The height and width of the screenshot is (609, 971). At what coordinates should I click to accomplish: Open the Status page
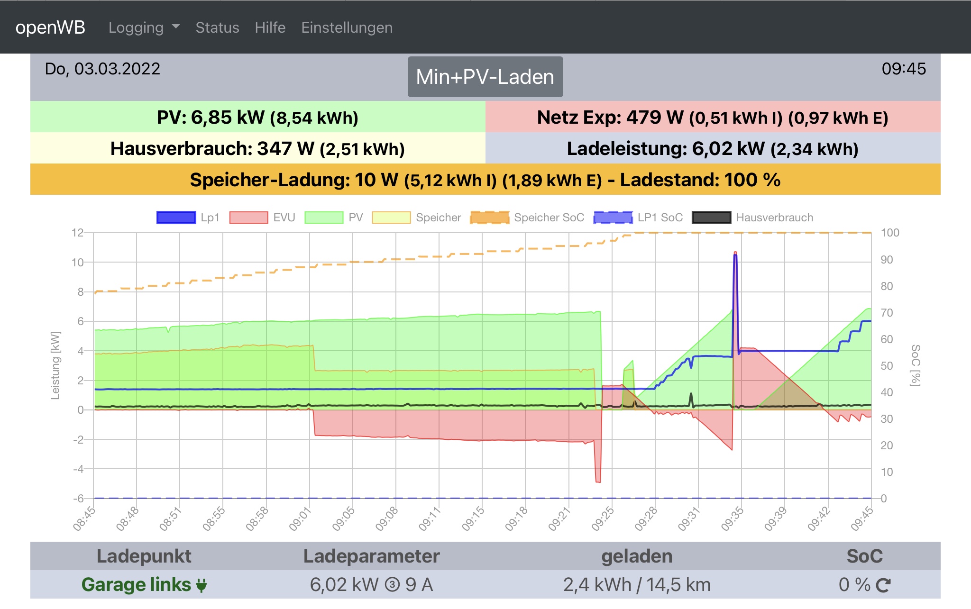coord(217,27)
